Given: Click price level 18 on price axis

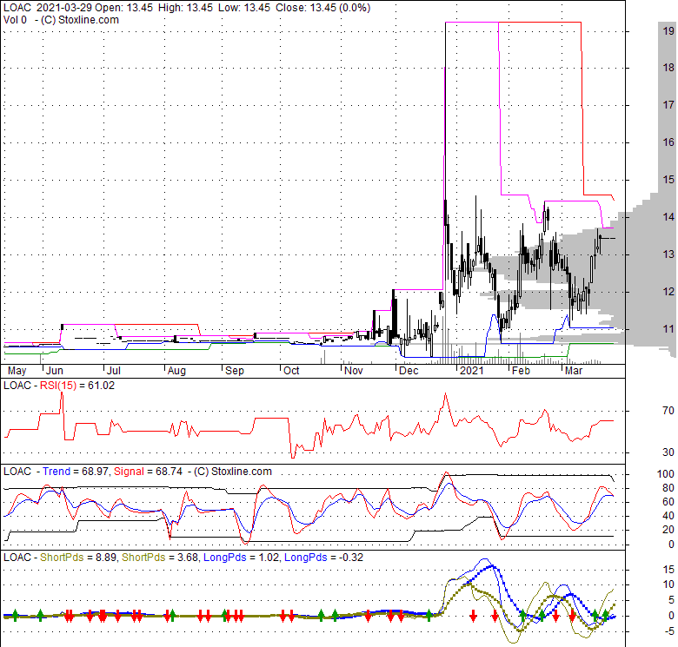Looking at the screenshot, I should [668, 68].
